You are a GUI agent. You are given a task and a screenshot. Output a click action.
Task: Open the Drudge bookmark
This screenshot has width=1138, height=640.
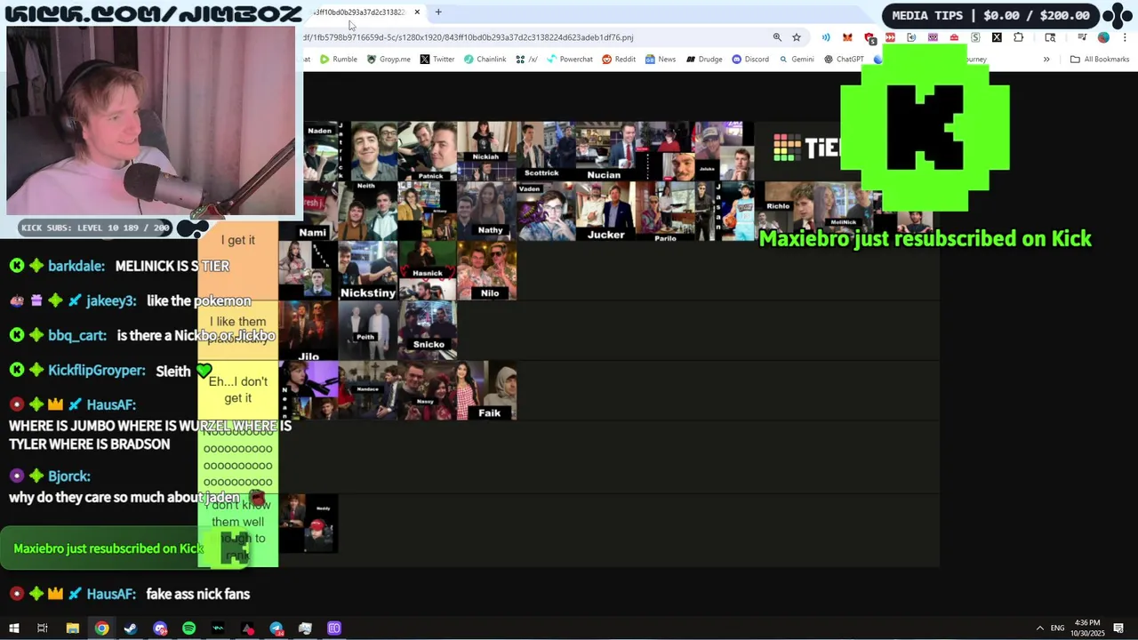click(x=704, y=60)
